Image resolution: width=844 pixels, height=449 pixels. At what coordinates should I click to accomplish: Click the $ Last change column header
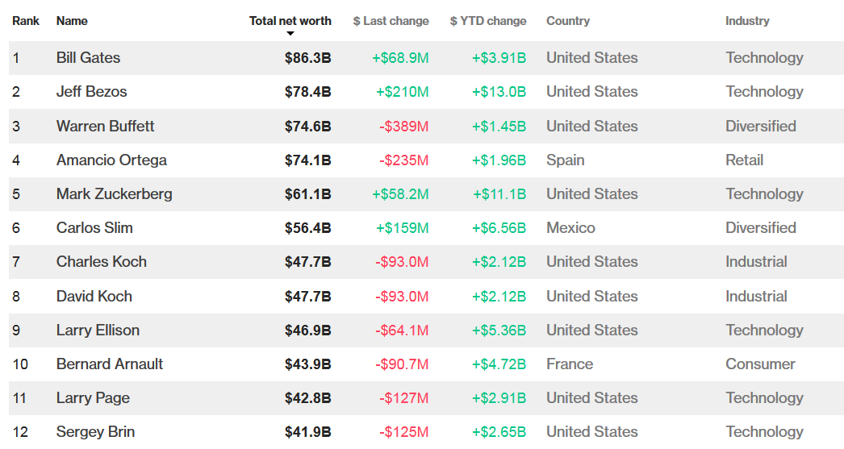[391, 21]
